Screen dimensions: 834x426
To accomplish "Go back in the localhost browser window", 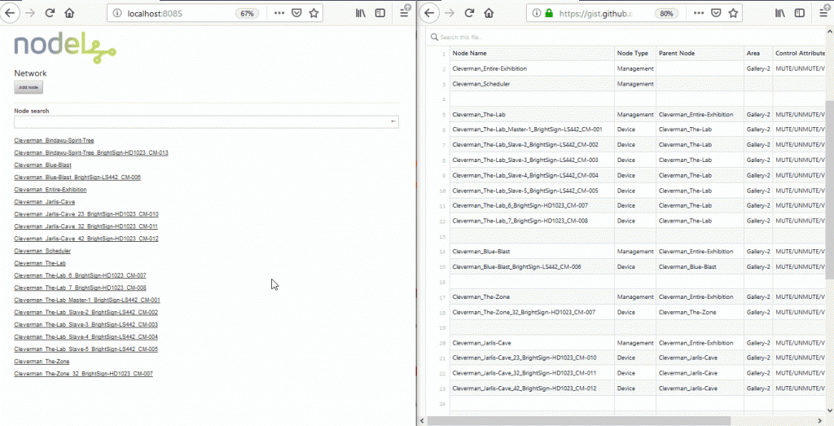I will tap(10, 14).
